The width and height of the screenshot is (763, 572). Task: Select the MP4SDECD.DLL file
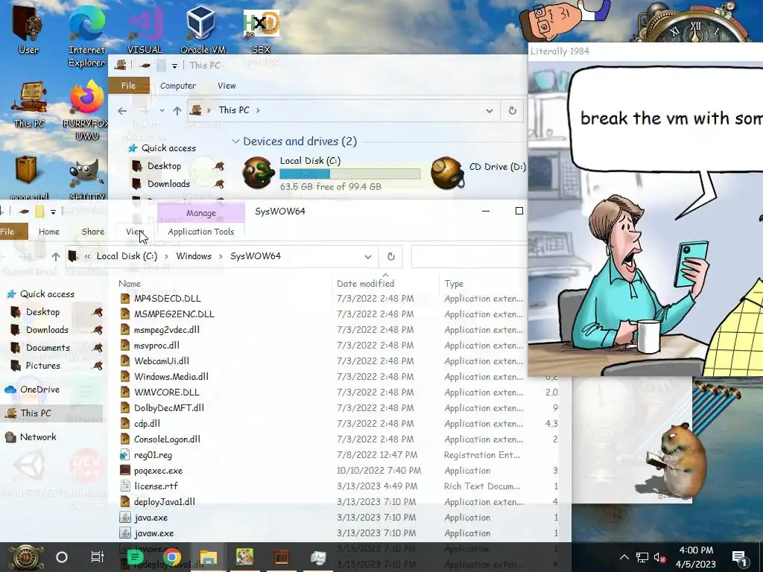tap(168, 299)
